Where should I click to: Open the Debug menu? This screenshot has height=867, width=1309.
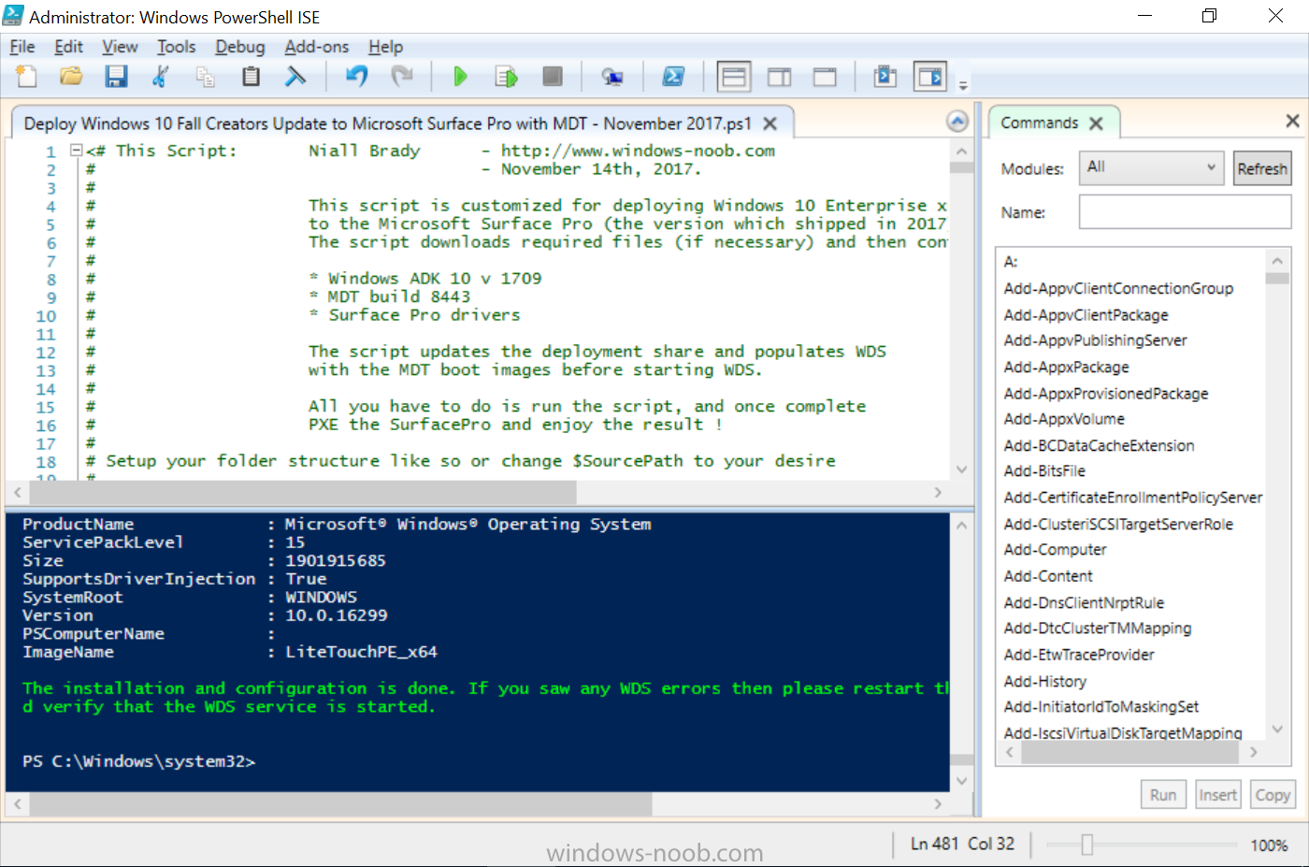click(x=240, y=47)
